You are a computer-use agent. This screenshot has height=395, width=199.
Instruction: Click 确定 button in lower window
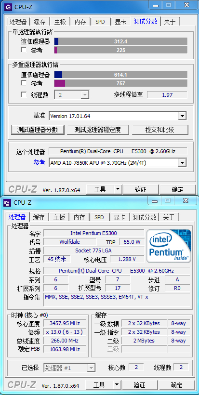pyautogui.click(x=176, y=385)
